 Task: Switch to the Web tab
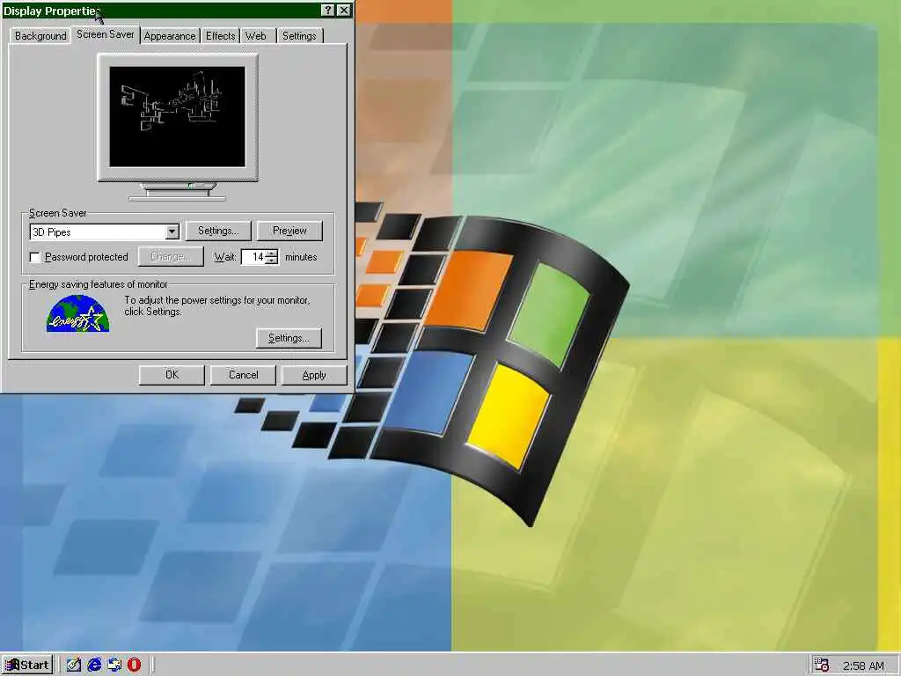pos(256,35)
